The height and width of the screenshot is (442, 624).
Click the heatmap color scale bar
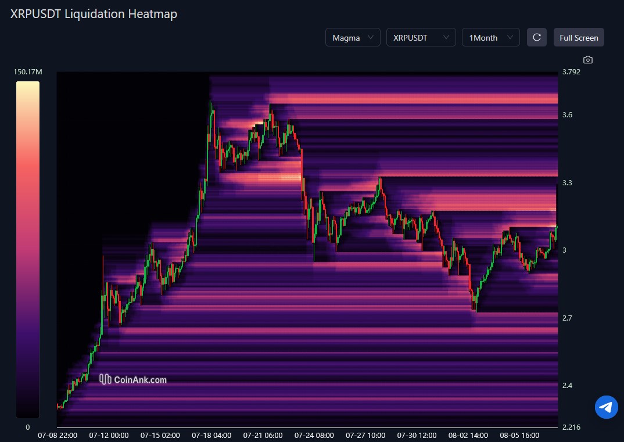[28, 249]
